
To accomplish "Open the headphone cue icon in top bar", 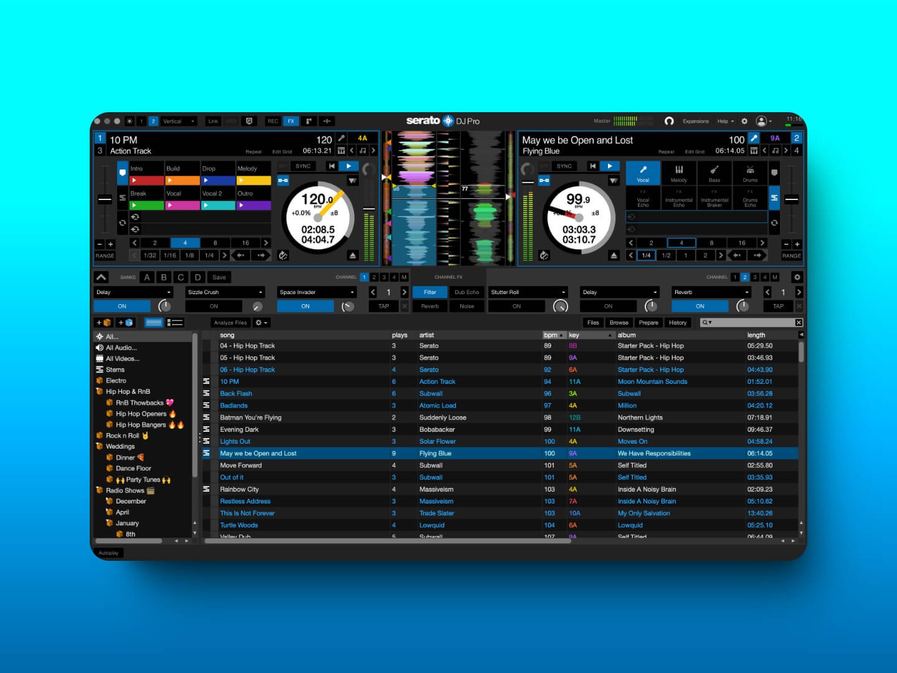I will (669, 121).
